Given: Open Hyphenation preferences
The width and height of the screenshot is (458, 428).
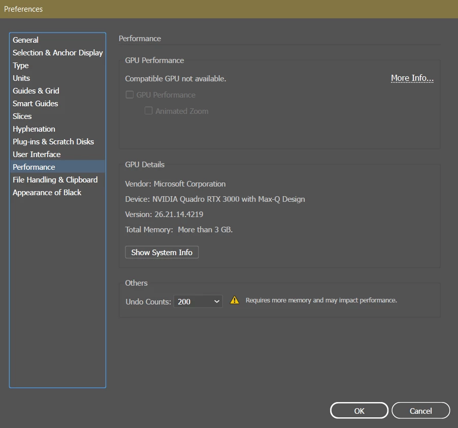Looking at the screenshot, I should tap(57, 129).
